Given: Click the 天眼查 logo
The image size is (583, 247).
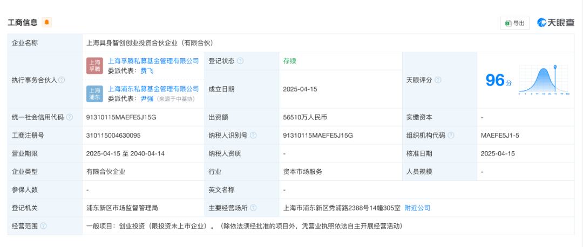Looking at the screenshot, I should 555,23.
